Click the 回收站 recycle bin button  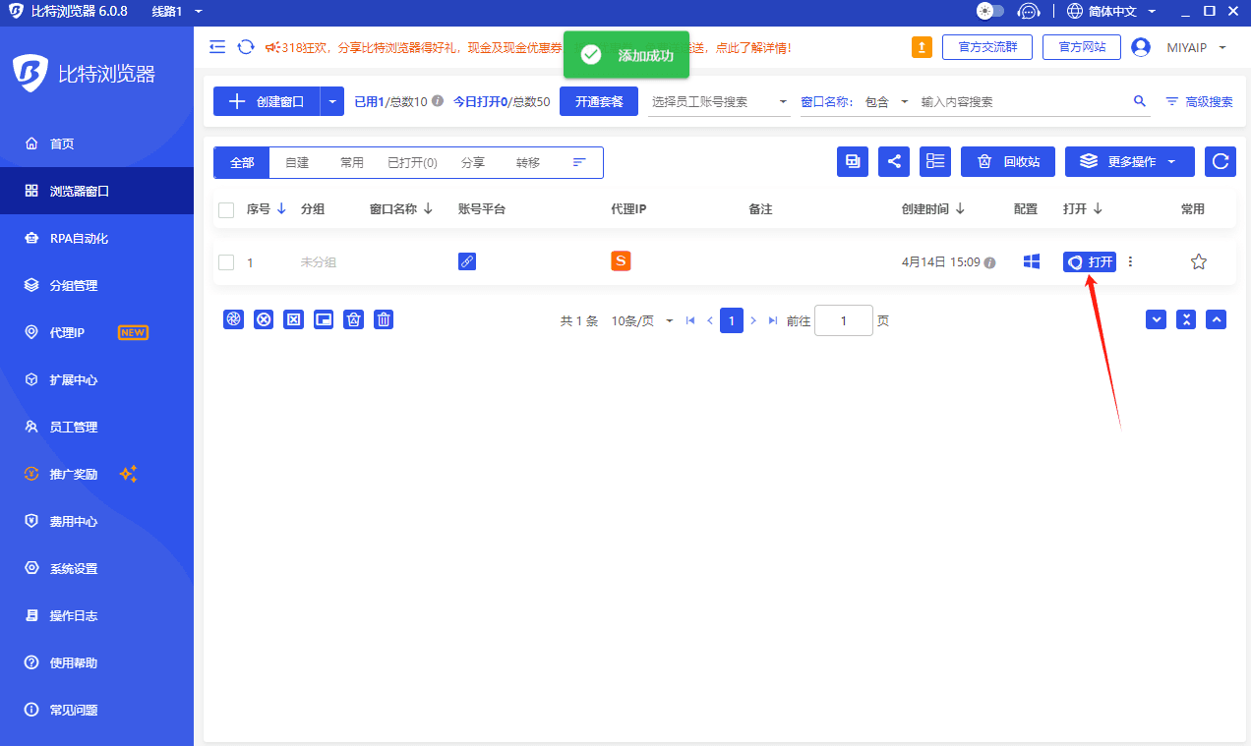tap(1007, 162)
